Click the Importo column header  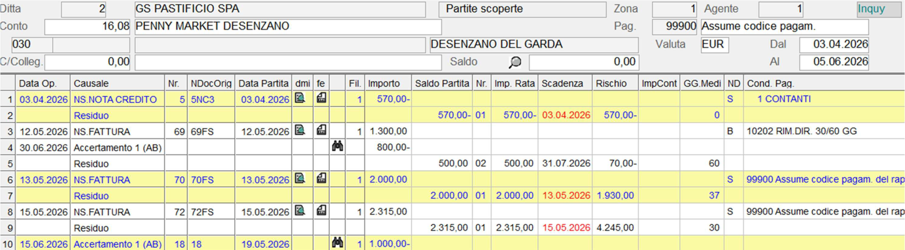(388, 84)
